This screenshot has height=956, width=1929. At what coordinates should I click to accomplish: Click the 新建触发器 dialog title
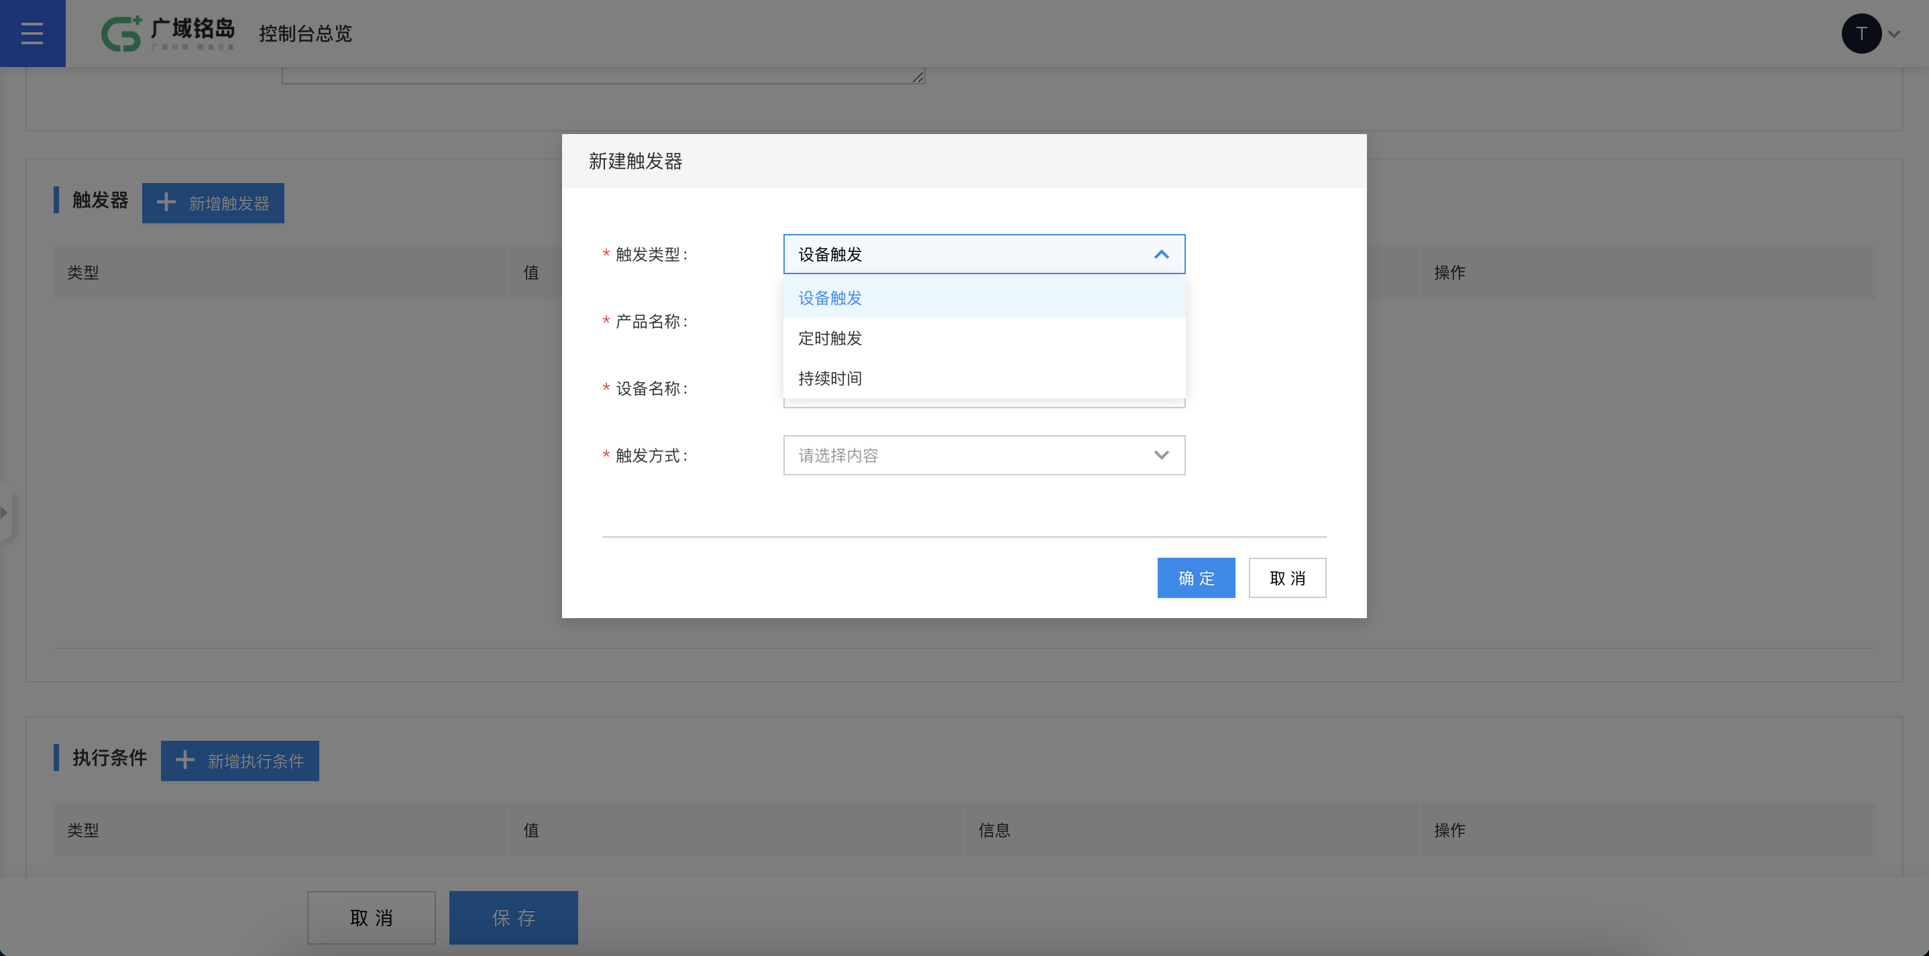636,161
